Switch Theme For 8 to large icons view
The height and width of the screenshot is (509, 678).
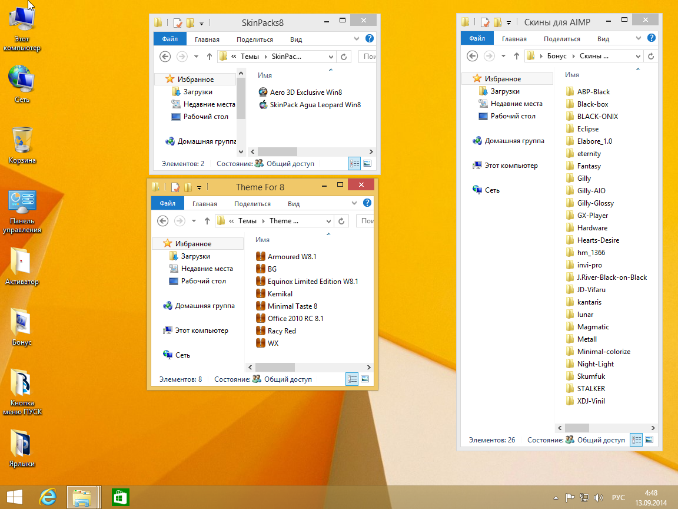365,379
